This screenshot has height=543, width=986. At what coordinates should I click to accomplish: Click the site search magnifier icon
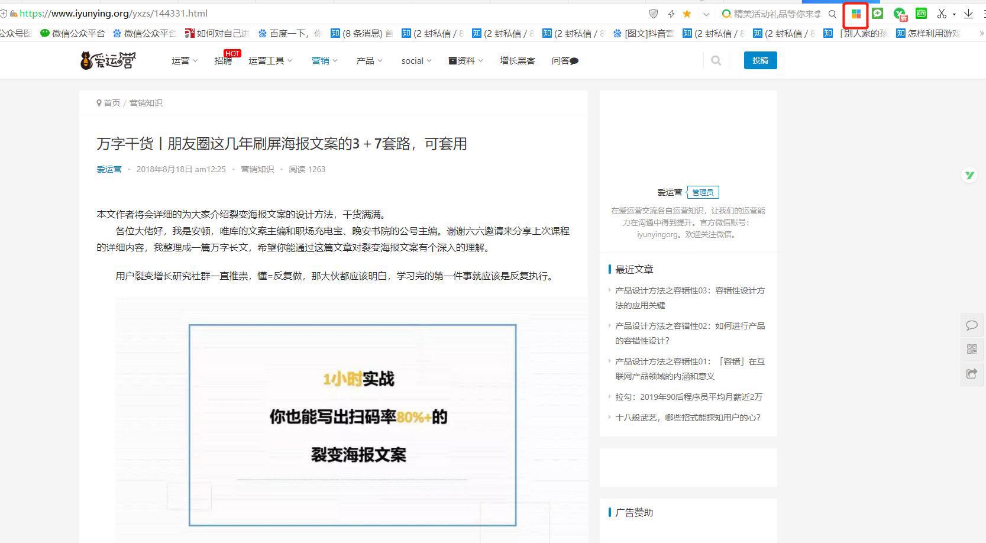pyautogui.click(x=716, y=60)
